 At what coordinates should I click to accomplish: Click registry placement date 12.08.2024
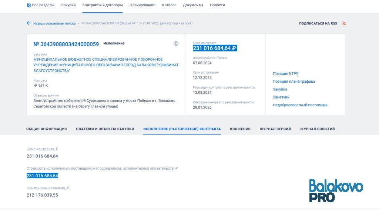202,93
